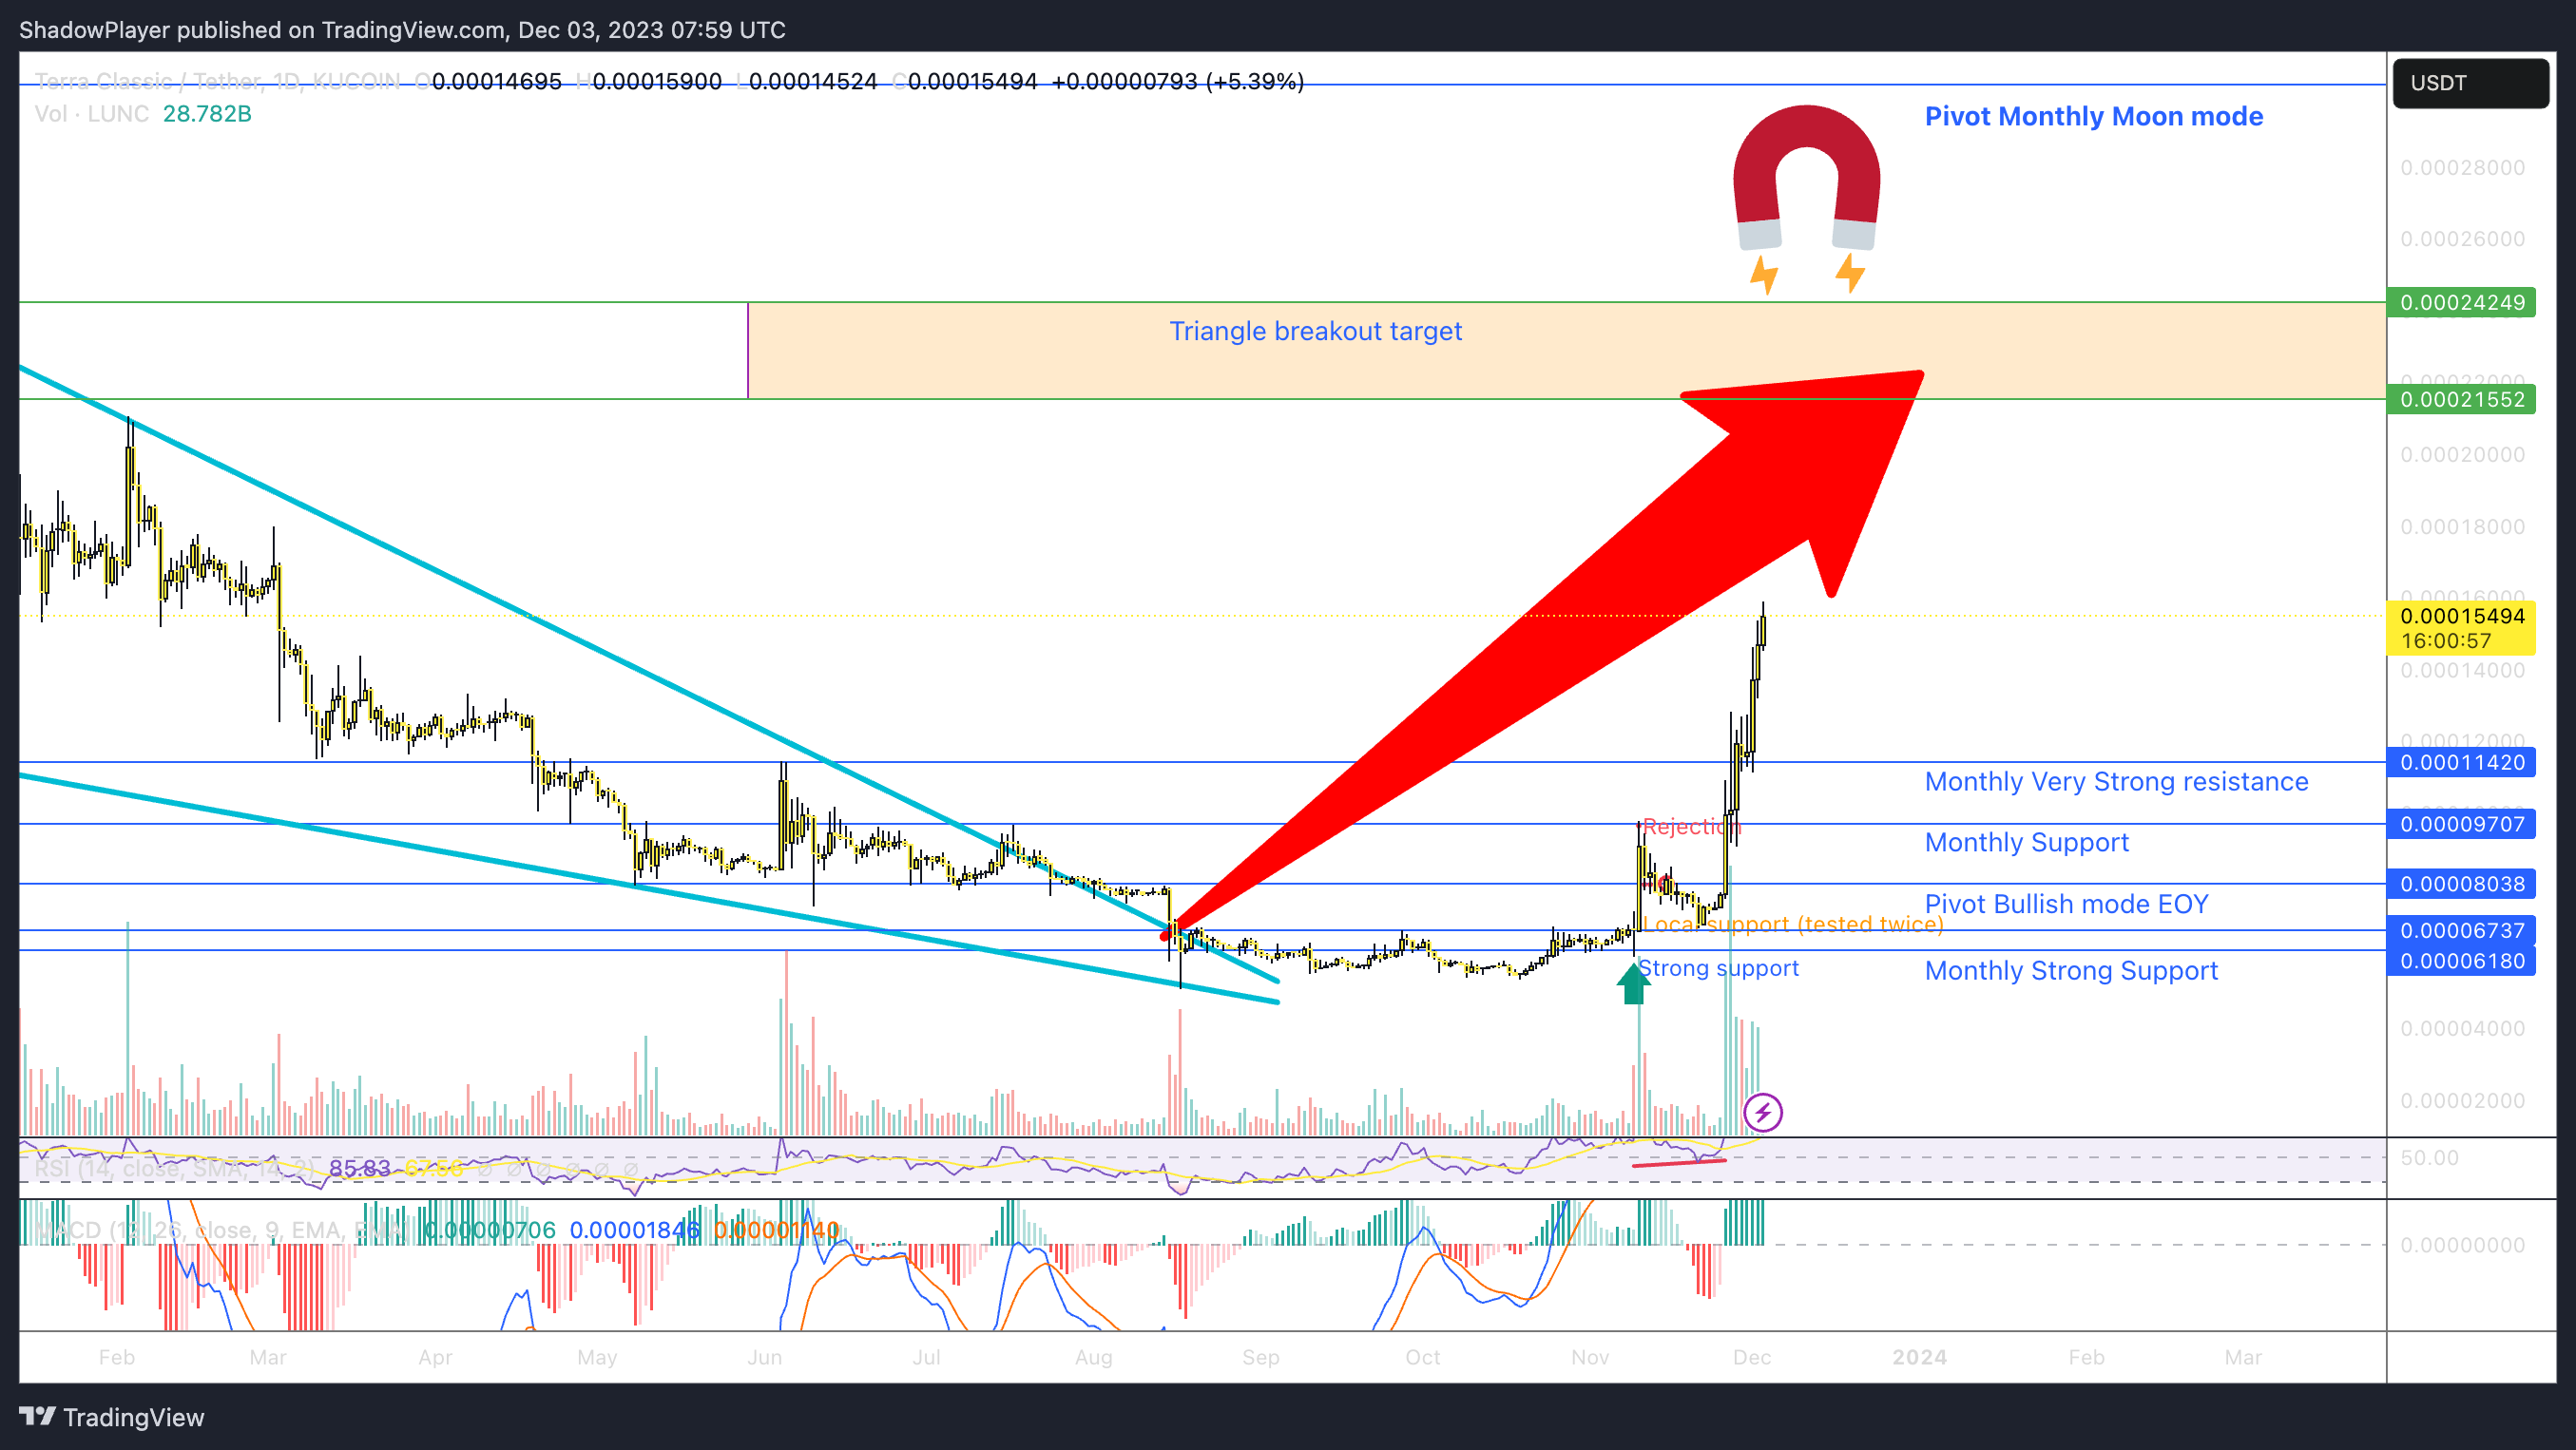The image size is (2576, 1450).
Task: Select the red magnet emoji drawing
Action: point(1806,178)
